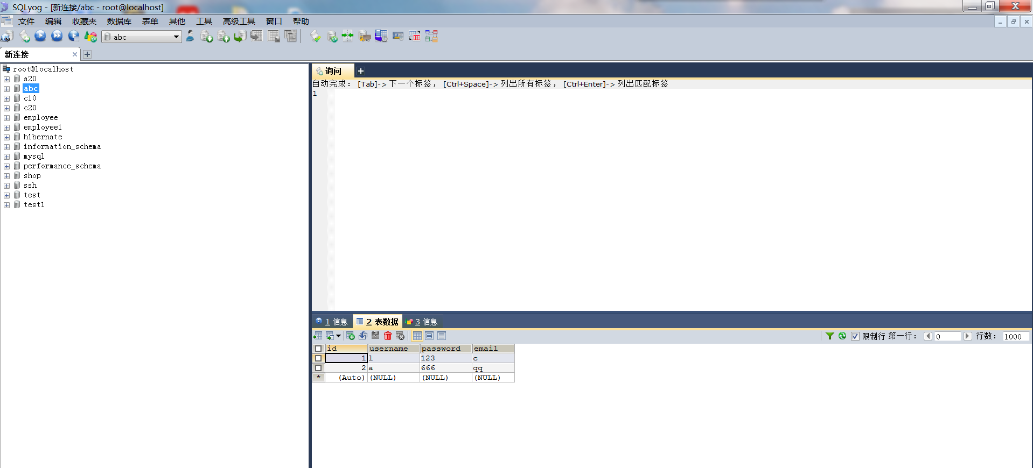The height and width of the screenshot is (468, 1033).
Task: Click the insert new row icon
Action: coord(351,336)
